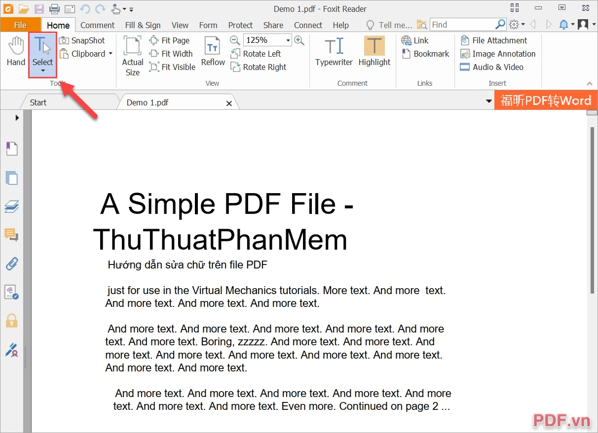Insert a File Attachment
The width and height of the screenshot is (598, 433).
pos(494,40)
